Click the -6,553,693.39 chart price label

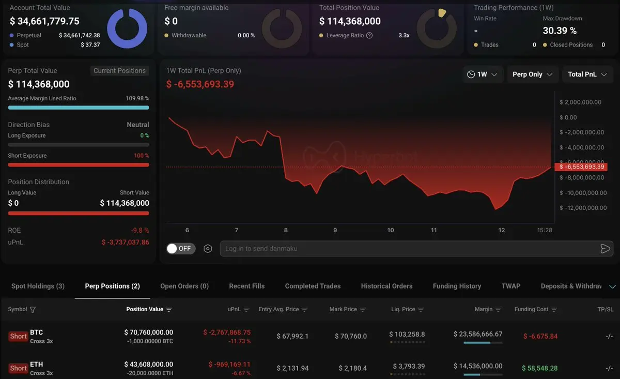pos(581,166)
